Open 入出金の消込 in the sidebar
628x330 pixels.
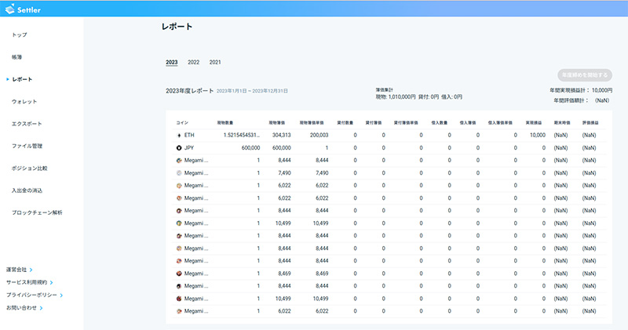[x=27, y=190]
